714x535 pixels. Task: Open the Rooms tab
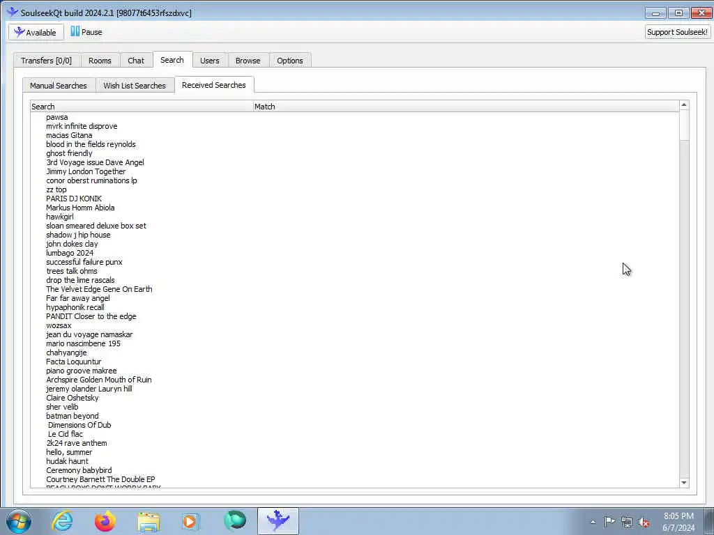tap(100, 61)
